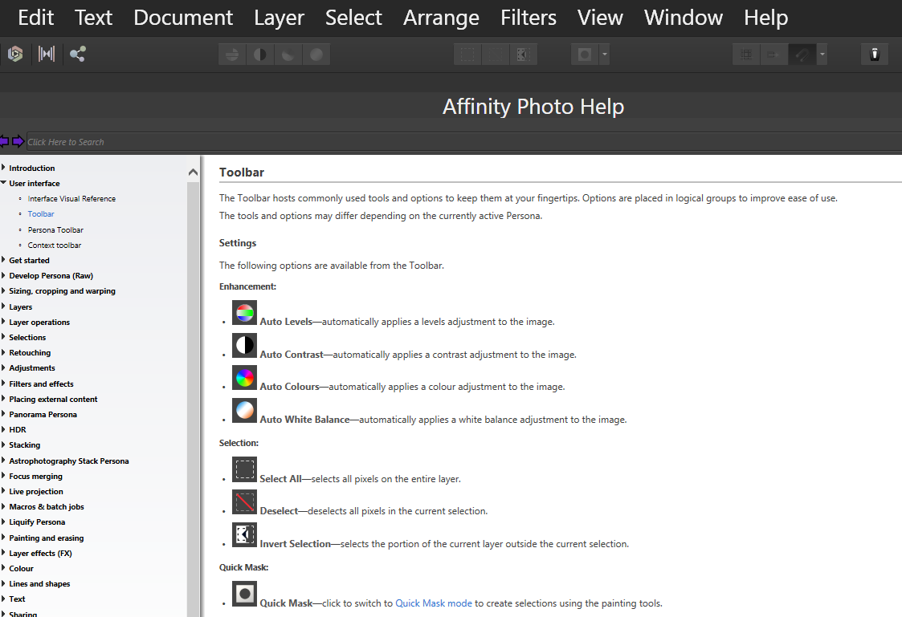
Task: Expand the Develop Persona (Raw) topic arrow
Action: pos(3,275)
